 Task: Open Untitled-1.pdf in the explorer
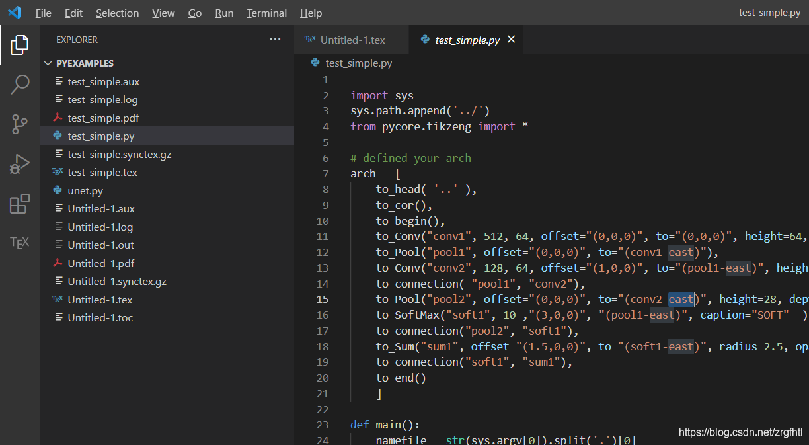[167, 263]
